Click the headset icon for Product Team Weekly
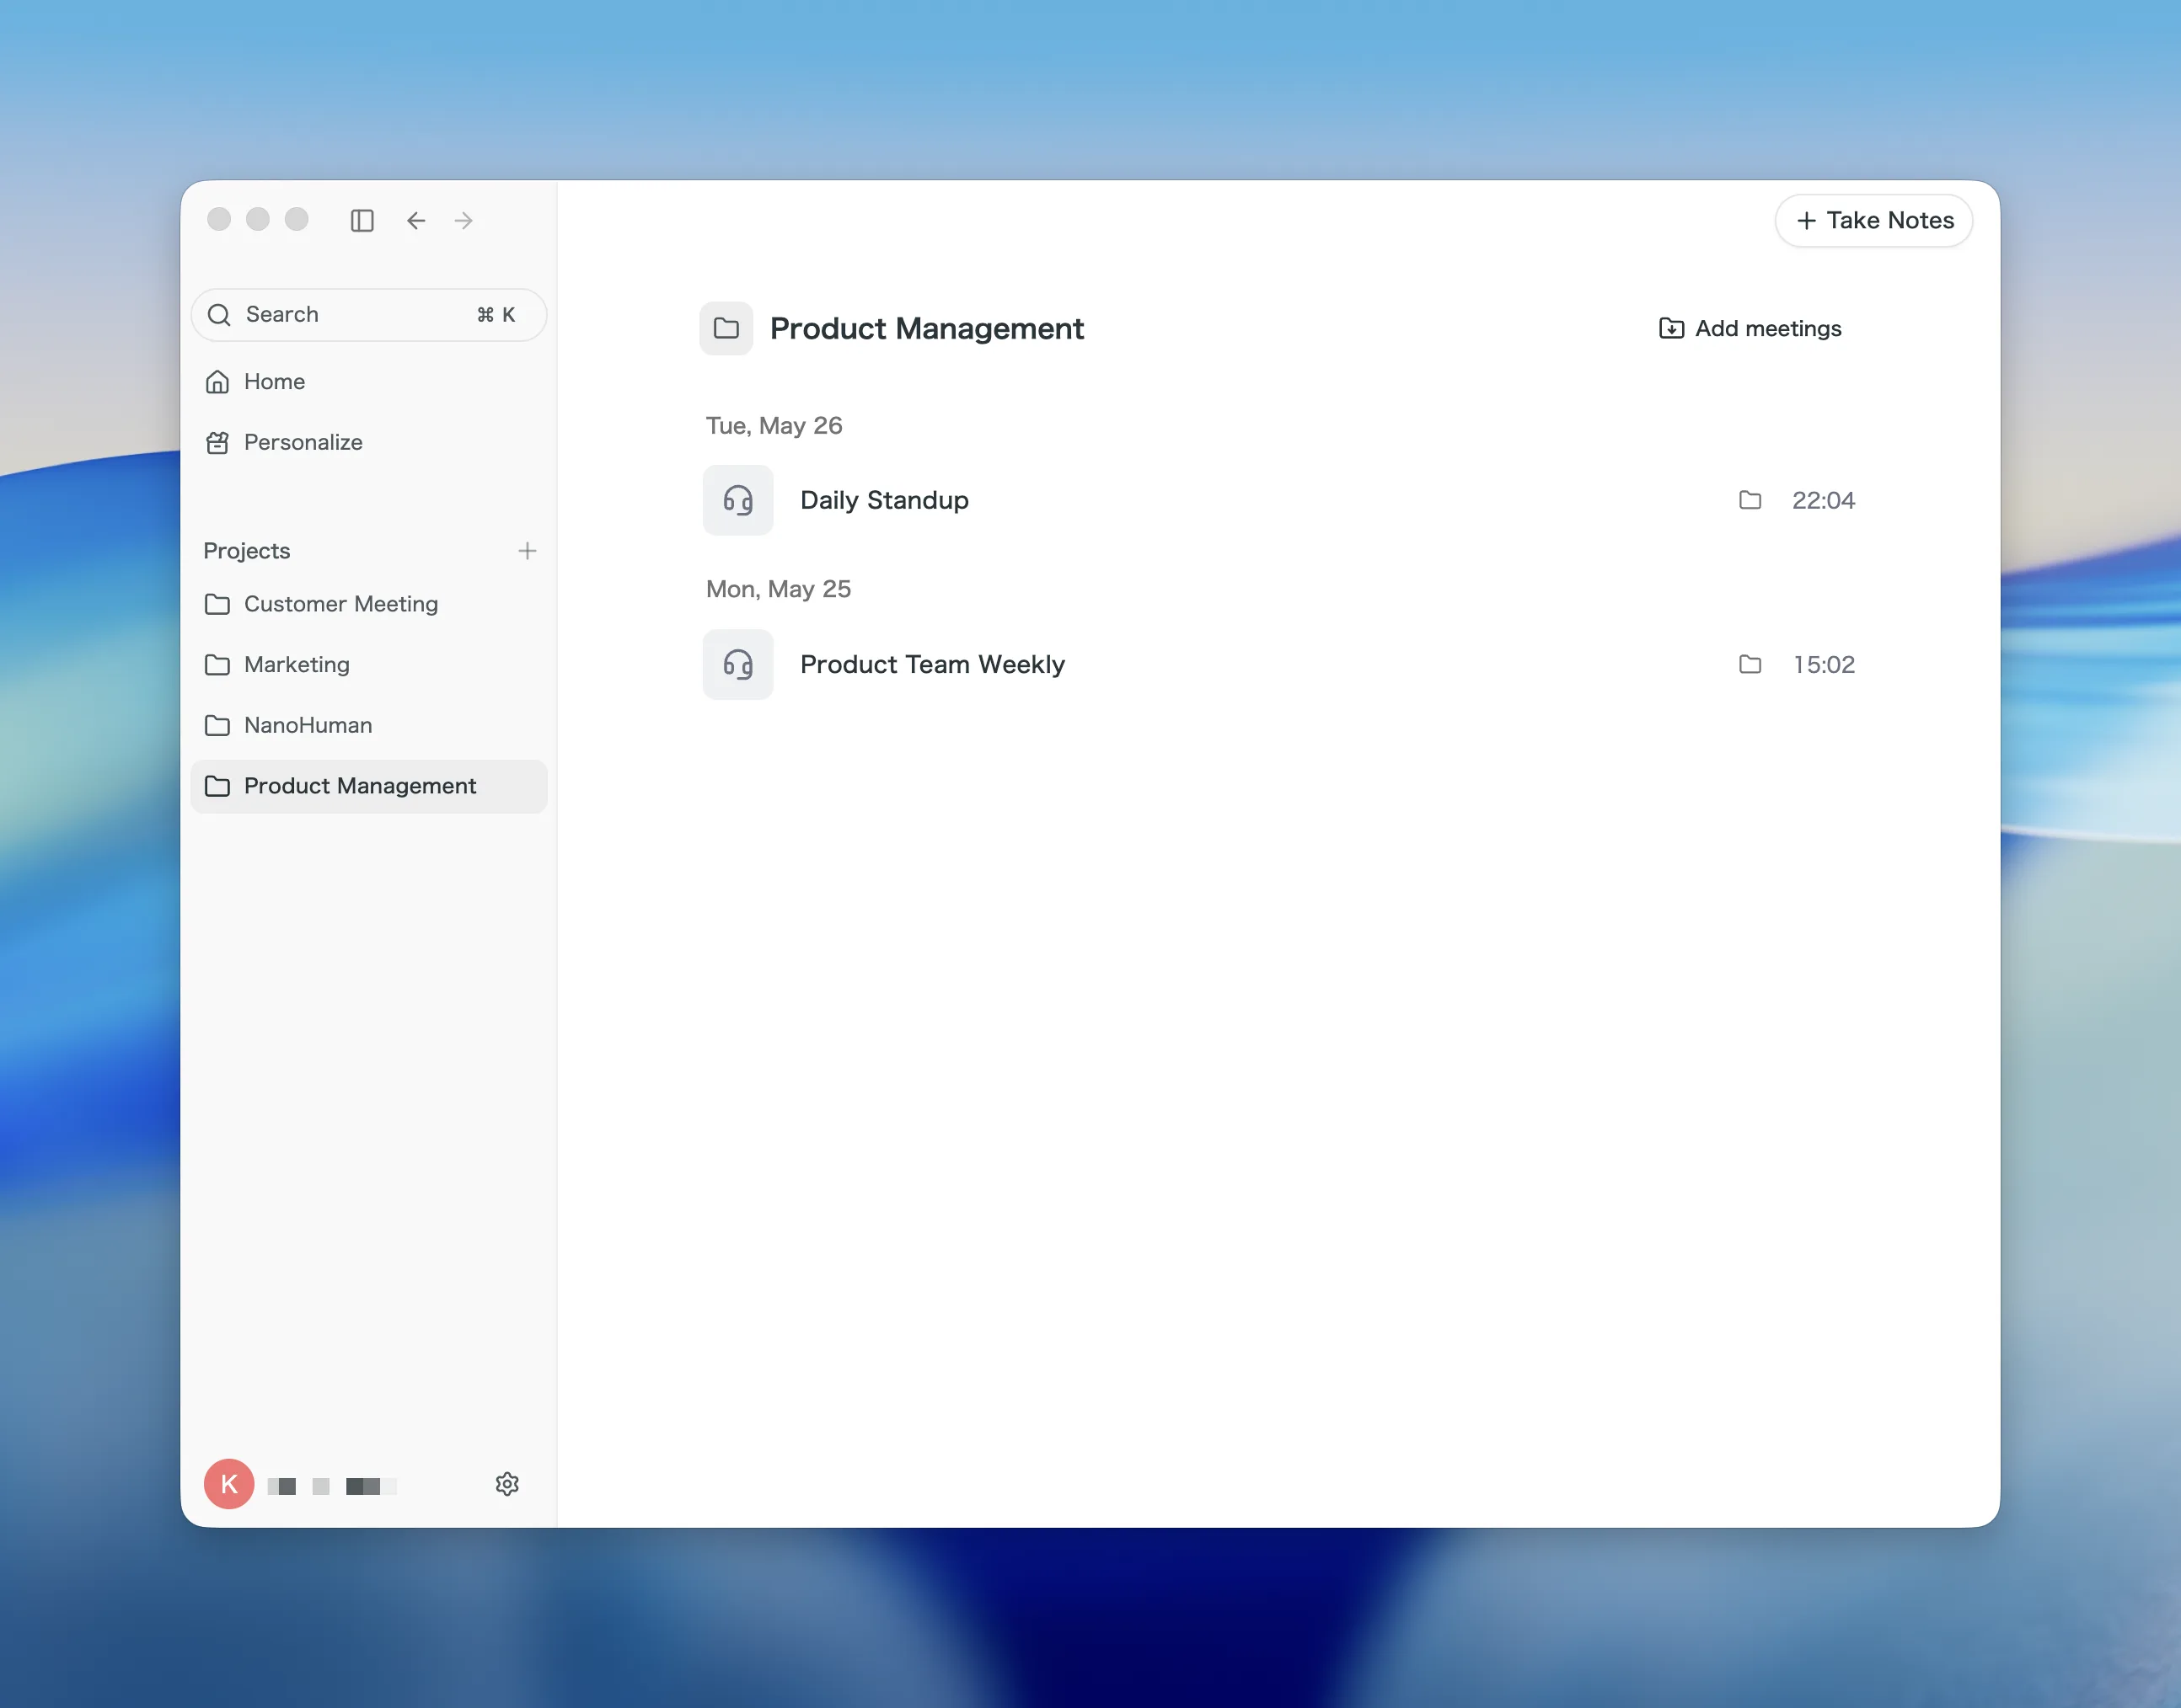Viewport: 2181px width, 1708px height. click(738, 665)
